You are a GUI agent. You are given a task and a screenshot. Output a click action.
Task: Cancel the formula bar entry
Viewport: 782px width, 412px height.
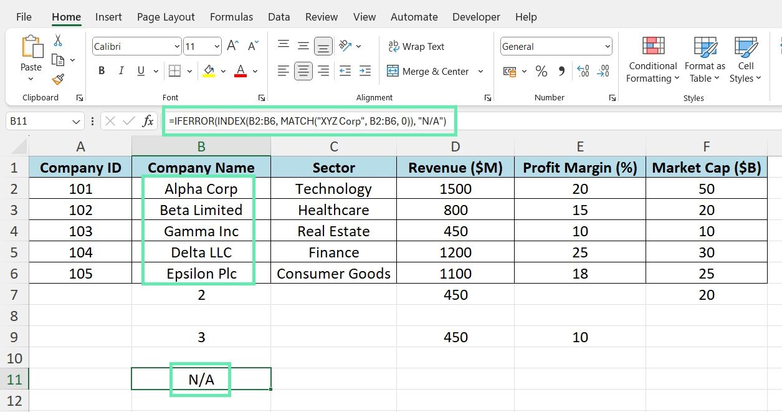click(110, 121)
